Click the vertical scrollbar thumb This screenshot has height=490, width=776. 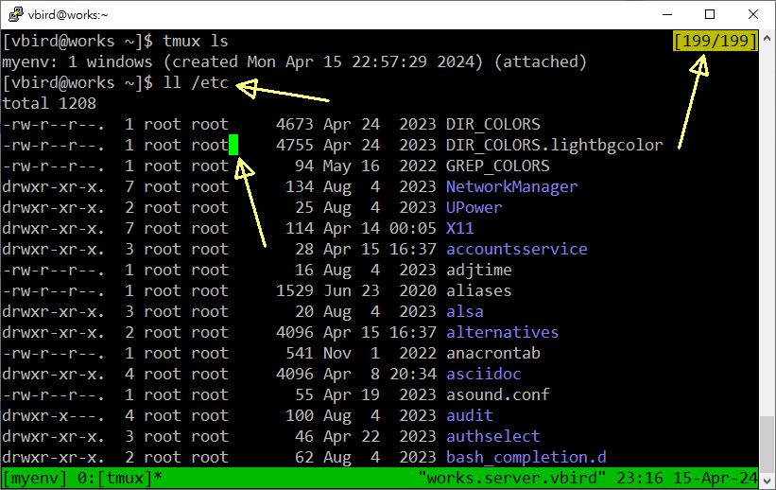(767, 444)
